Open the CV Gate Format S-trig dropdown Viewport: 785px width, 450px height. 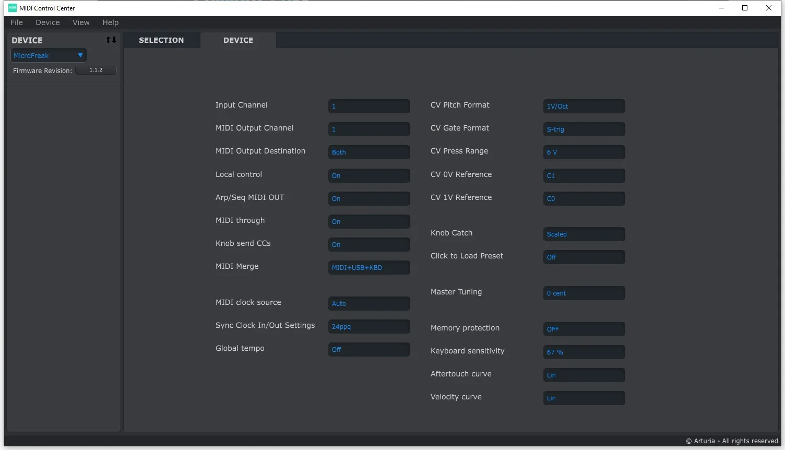584,129
